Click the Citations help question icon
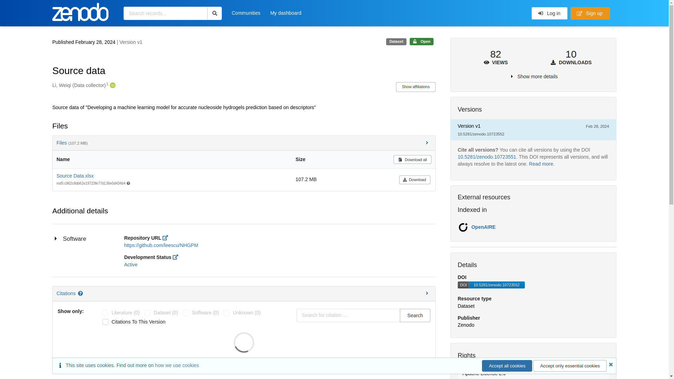This screenshot has height=379, width=674. coord(80,293)
